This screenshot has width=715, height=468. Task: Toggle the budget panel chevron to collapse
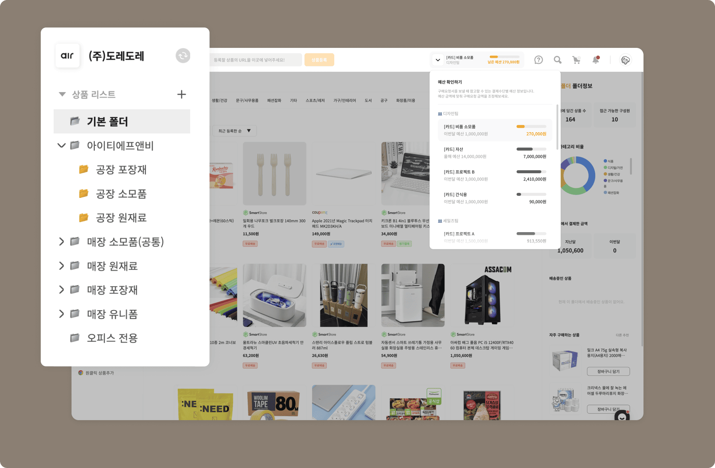(438, 59)
